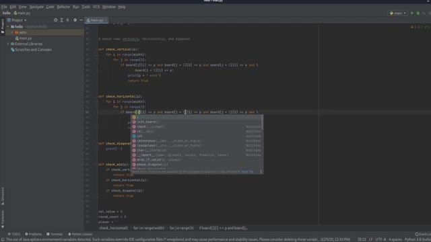Open the View menu
The width and height of the screenshot is (431, 242).
(22, 7)
